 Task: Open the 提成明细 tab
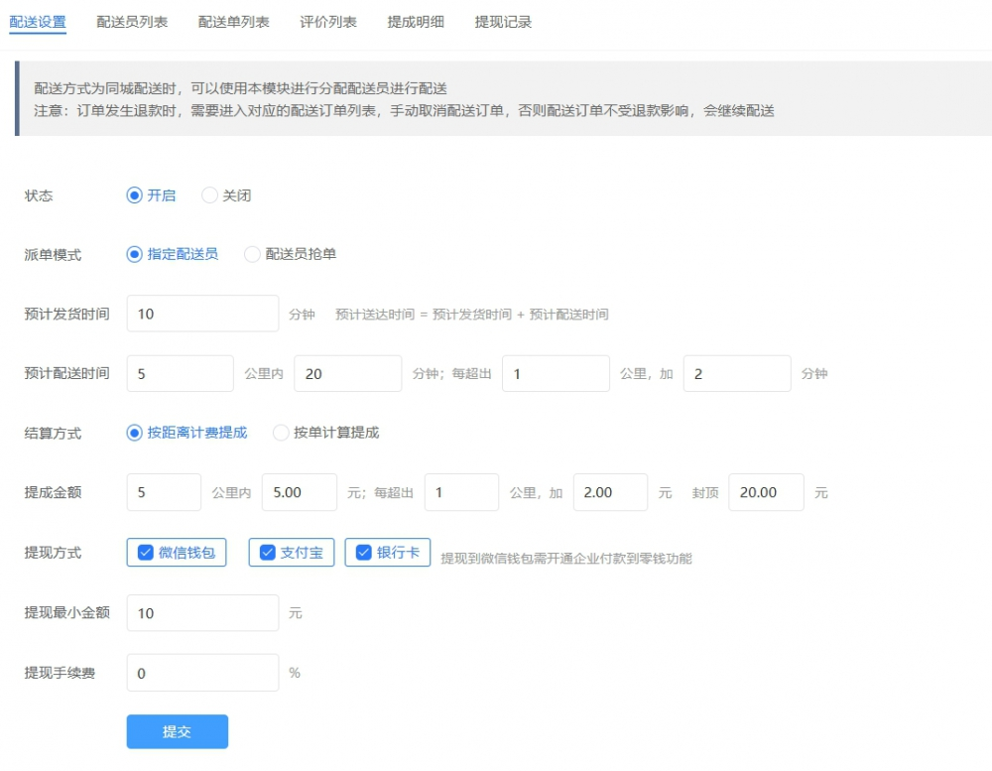[x=416, y=21]
